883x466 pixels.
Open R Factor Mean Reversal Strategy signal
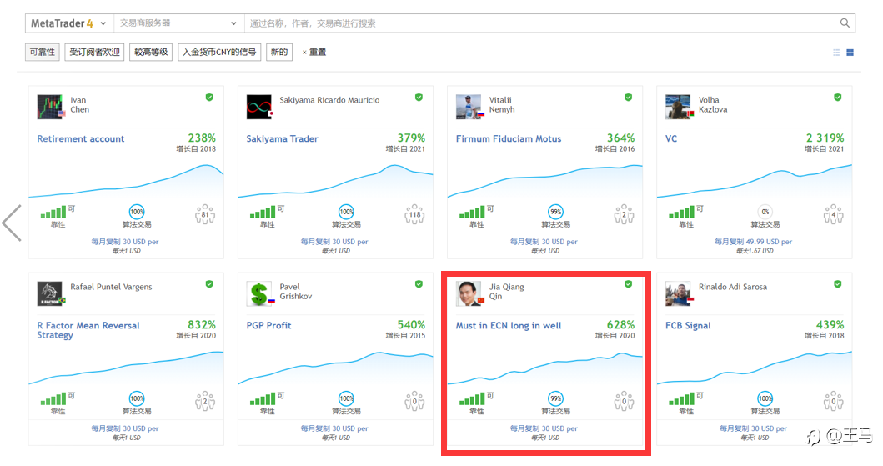tap(88, 330)
